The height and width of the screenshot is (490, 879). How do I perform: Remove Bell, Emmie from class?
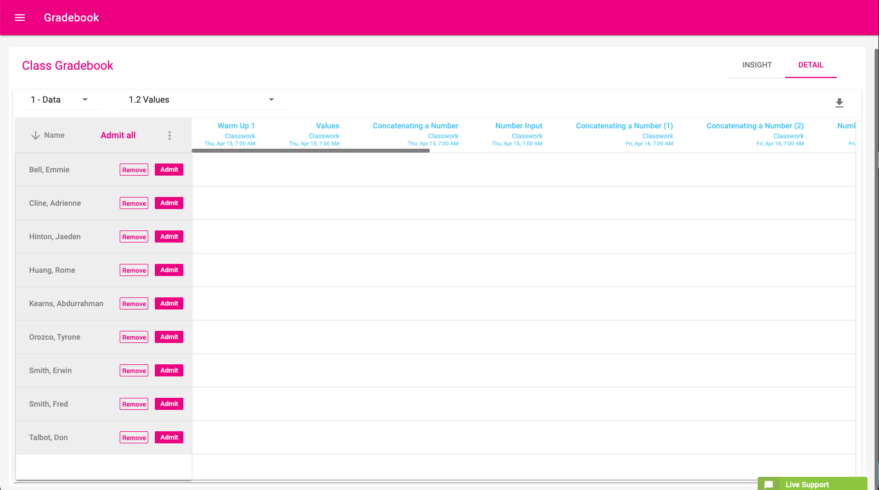pos(134,170)
